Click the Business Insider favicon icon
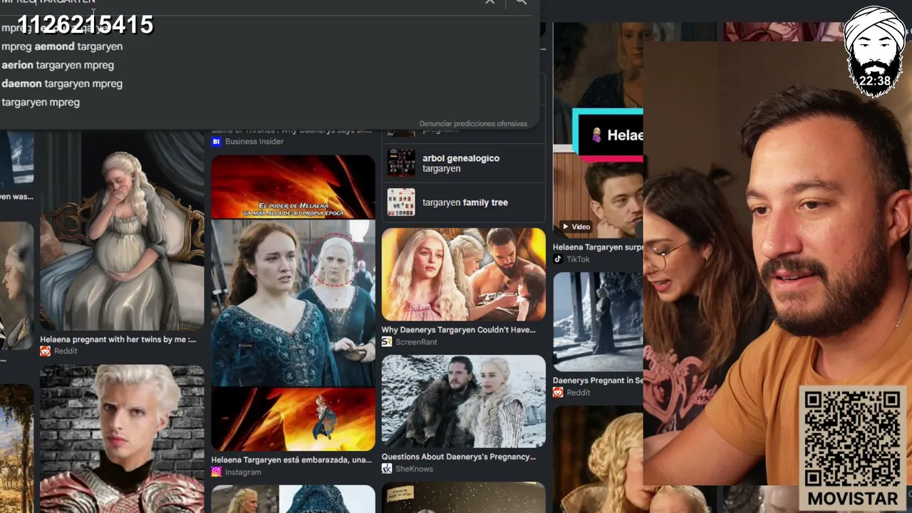 pos(217,142)
